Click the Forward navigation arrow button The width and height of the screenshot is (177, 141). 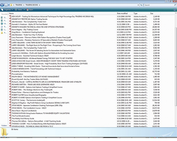(6, 5)
